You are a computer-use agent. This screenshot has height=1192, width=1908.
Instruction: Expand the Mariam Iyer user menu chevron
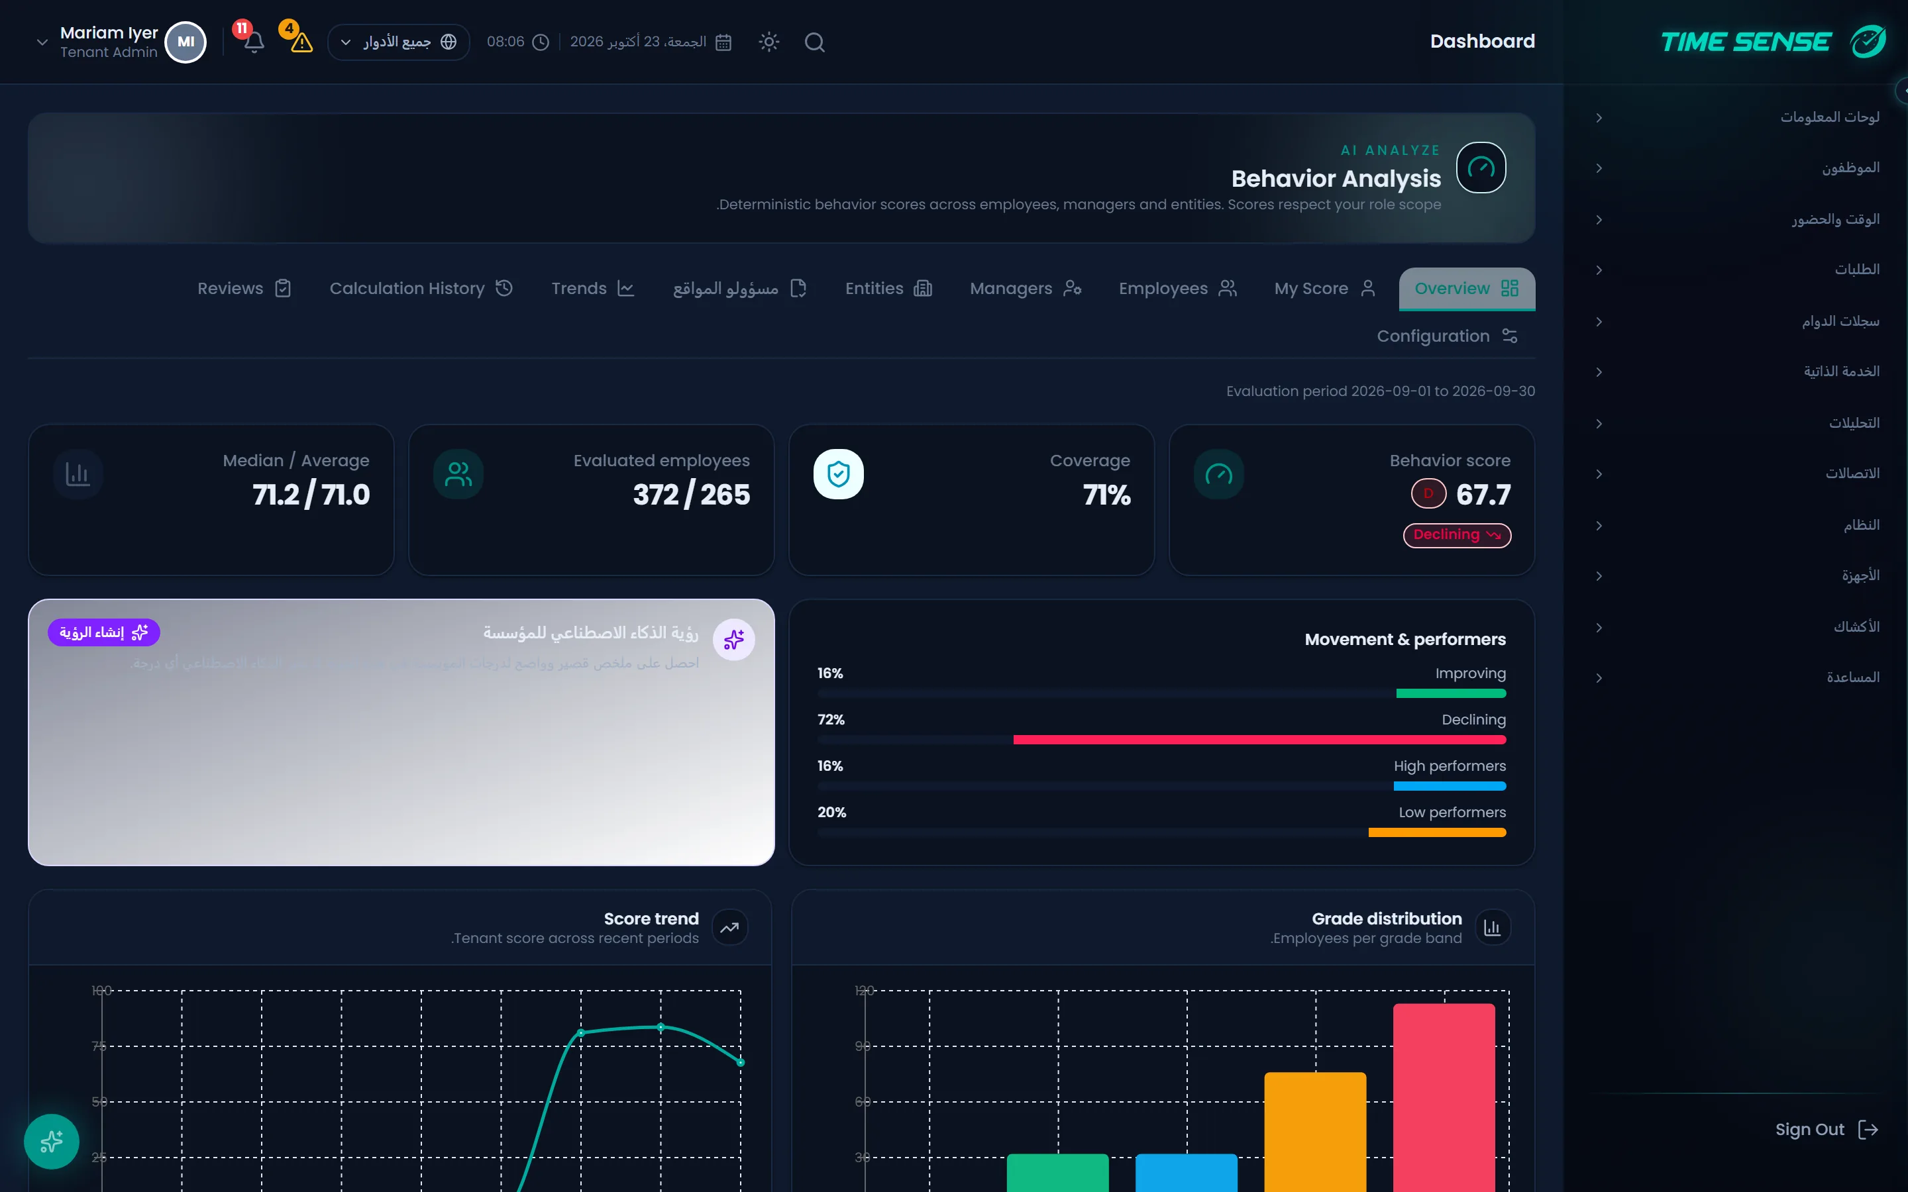tap(42, 42)
